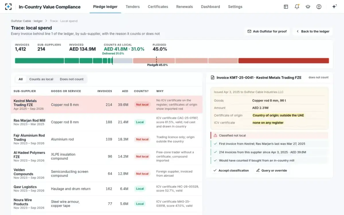Viewport: 344px width, 215px height.
Task: Click Query or override
Action: (271, 170)
